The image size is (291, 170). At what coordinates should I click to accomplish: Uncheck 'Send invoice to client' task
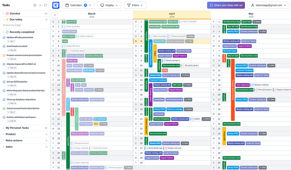pos(4,46)
